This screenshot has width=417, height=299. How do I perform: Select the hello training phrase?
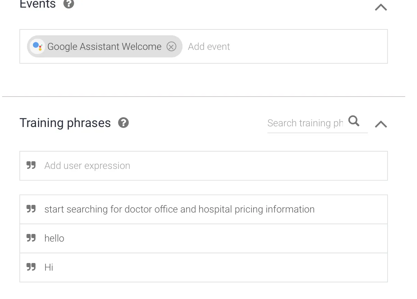pos(54,238)
